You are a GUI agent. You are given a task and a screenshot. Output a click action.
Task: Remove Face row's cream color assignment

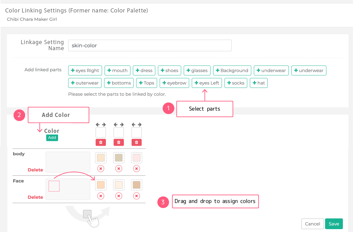click(x=119, y=196)
